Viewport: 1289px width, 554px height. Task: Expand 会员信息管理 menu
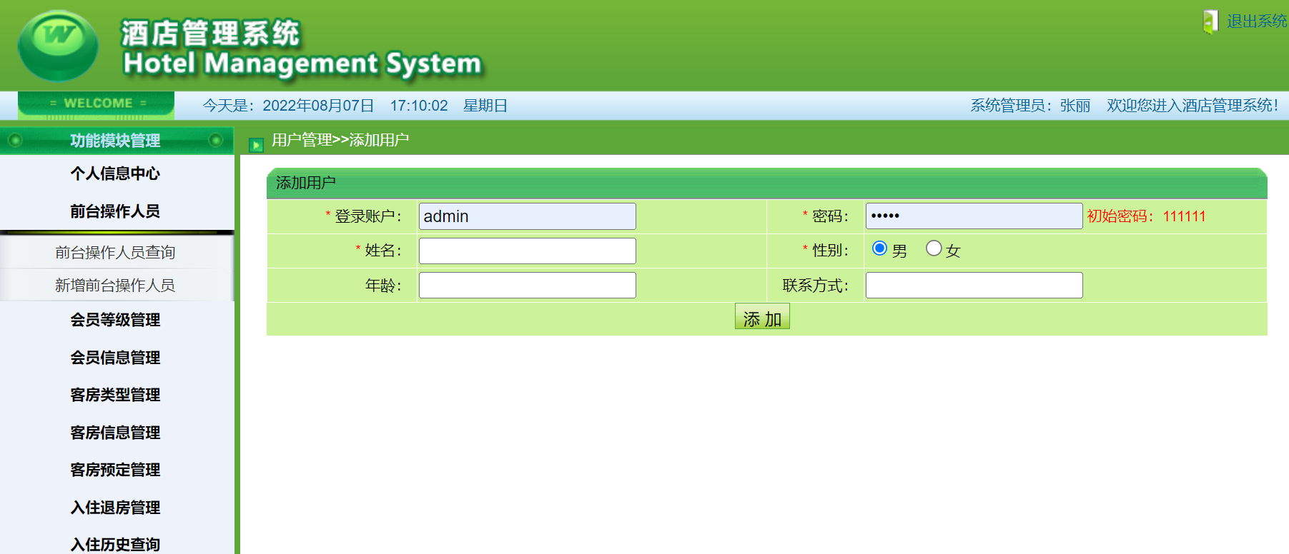pos(115,358)
